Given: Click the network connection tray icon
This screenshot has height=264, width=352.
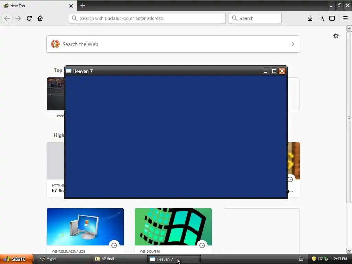Looking at the screenshot, I should coord(320,259).
